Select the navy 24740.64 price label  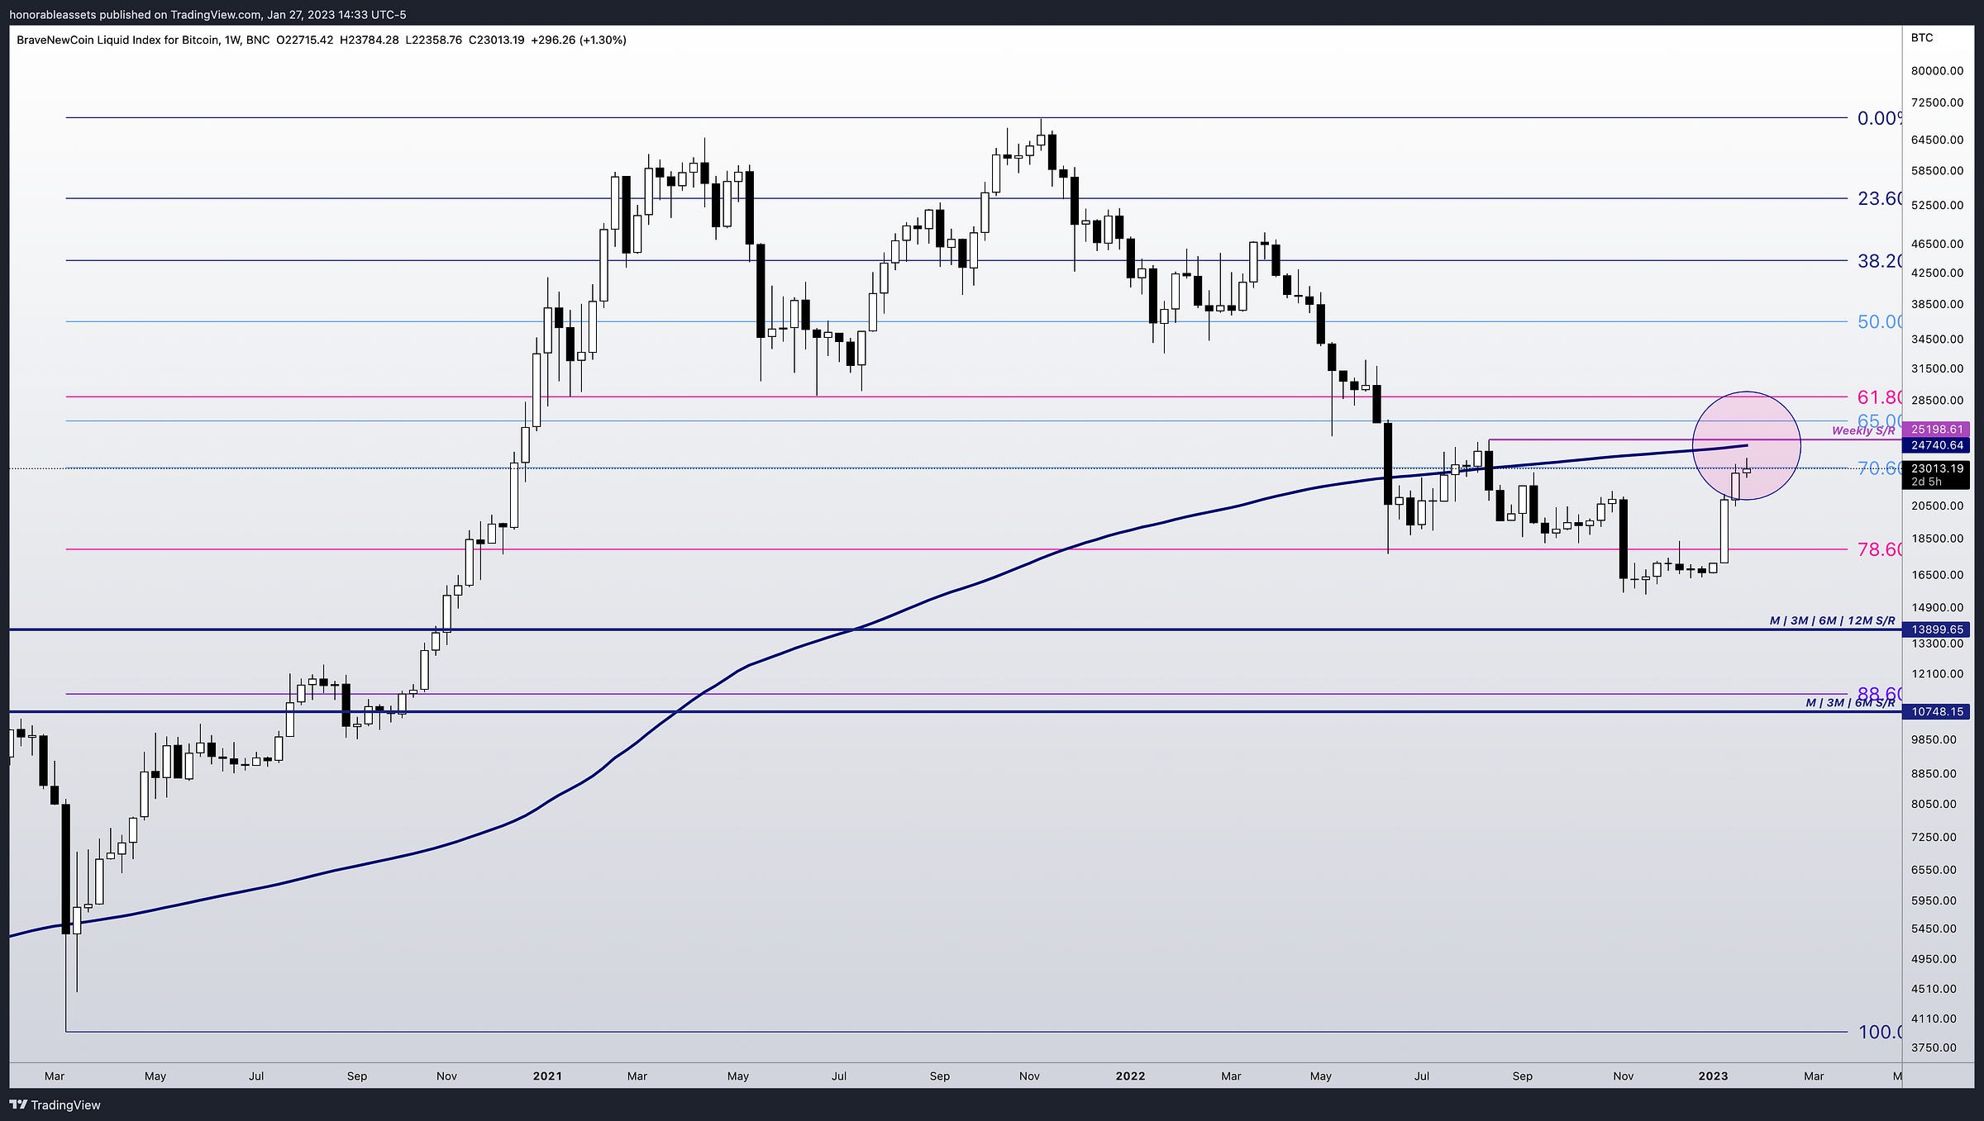click(1936, 445)
